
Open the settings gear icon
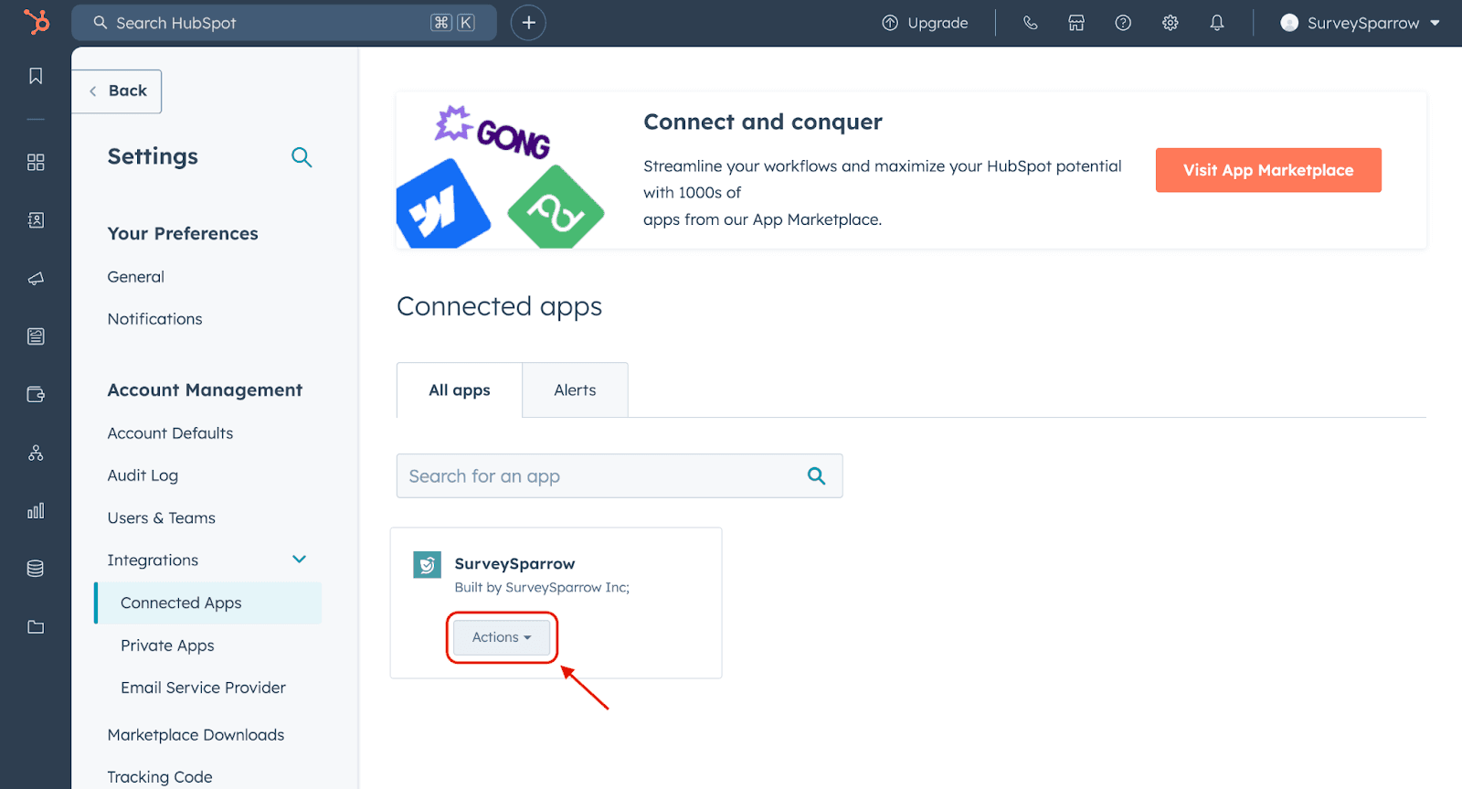click(x=1170, y=23)
